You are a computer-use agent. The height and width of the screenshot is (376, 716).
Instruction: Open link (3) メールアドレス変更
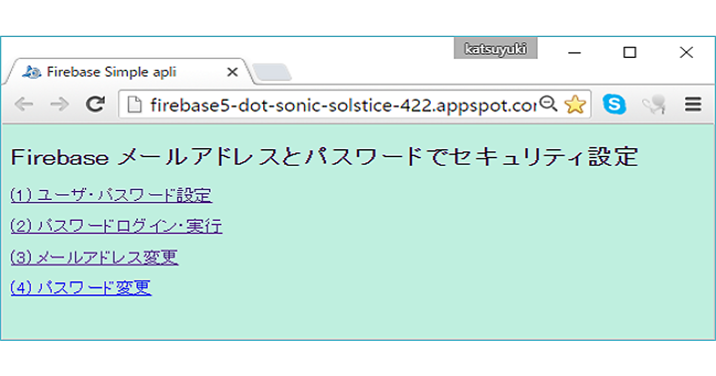click(94, 257)
